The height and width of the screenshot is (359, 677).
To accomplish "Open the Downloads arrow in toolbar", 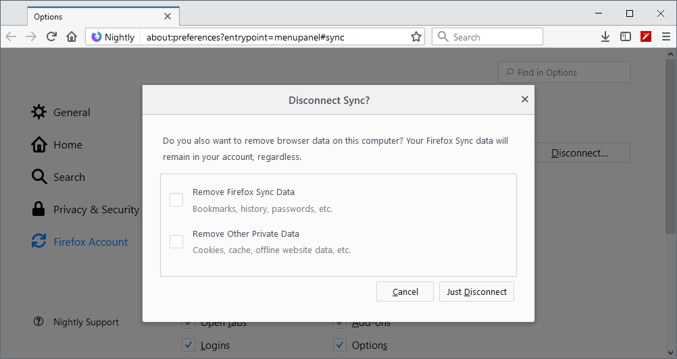I will point(605,36).
